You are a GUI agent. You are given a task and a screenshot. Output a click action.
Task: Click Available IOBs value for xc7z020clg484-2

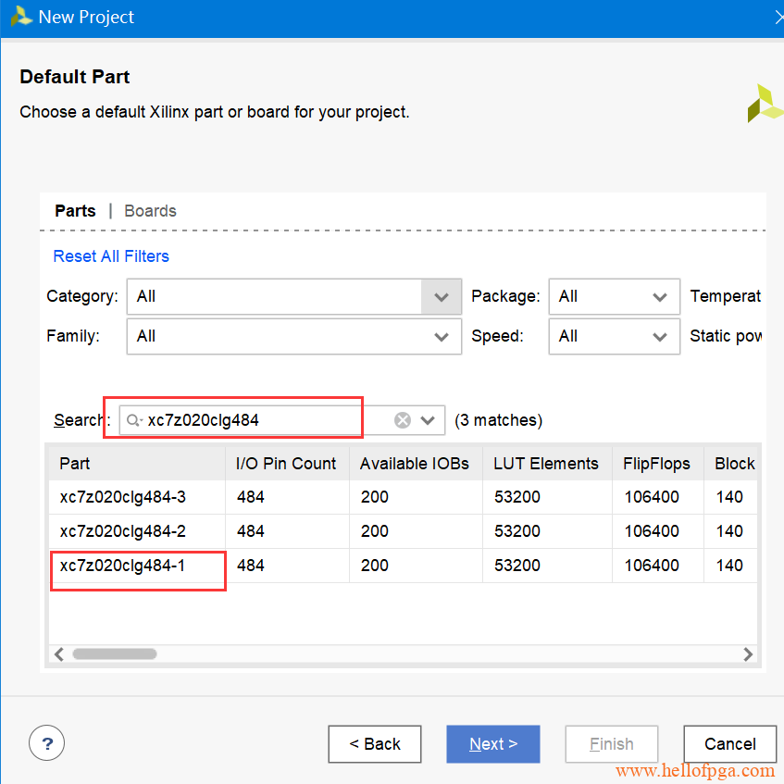point(375,531)
